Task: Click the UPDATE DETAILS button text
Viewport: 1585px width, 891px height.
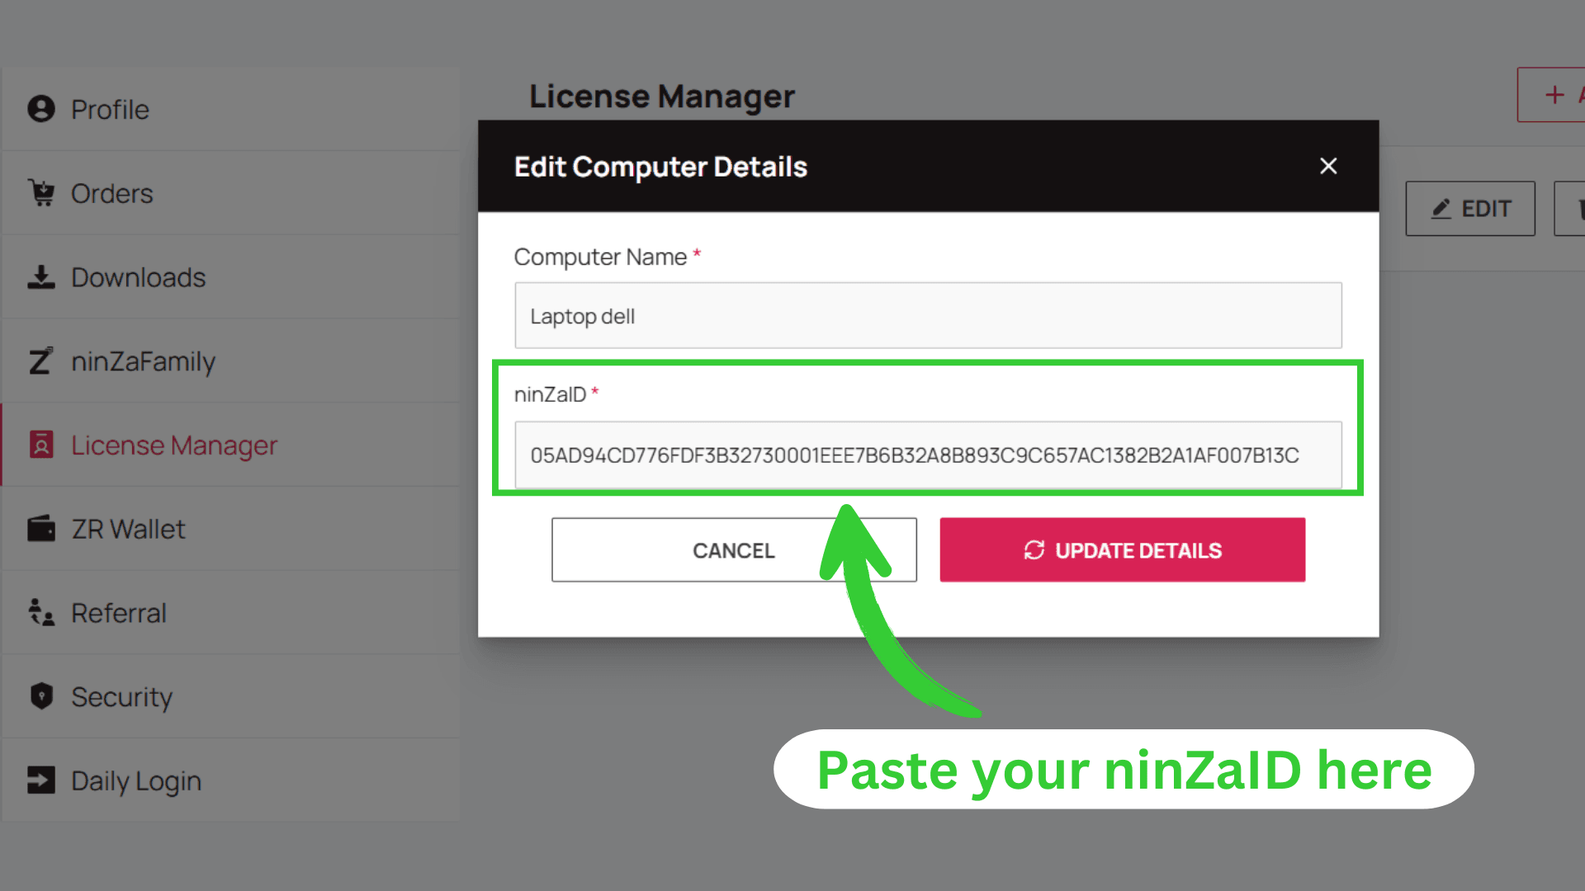Action: click(x=1138, y=550)
